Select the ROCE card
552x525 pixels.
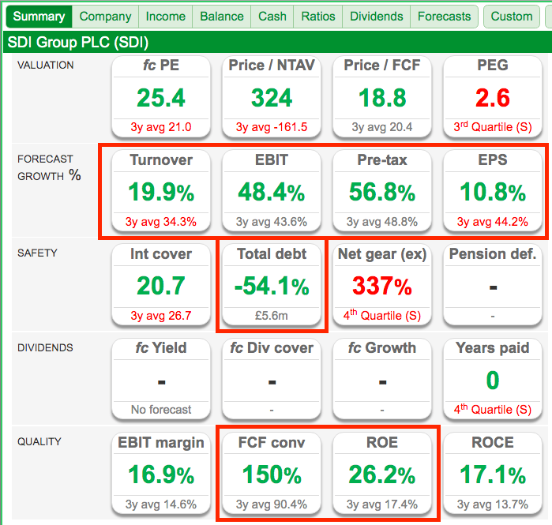click(x=493, y=473)
